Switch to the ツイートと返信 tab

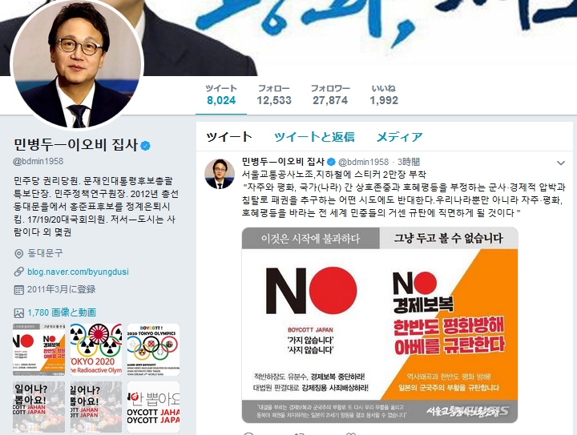(314, 137)
